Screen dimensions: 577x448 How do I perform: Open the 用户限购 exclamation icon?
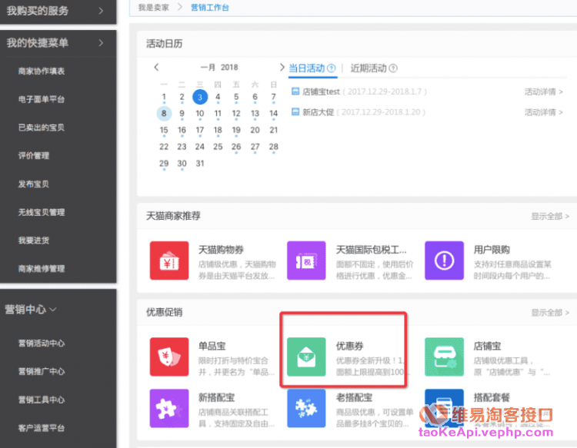[444, 261]
